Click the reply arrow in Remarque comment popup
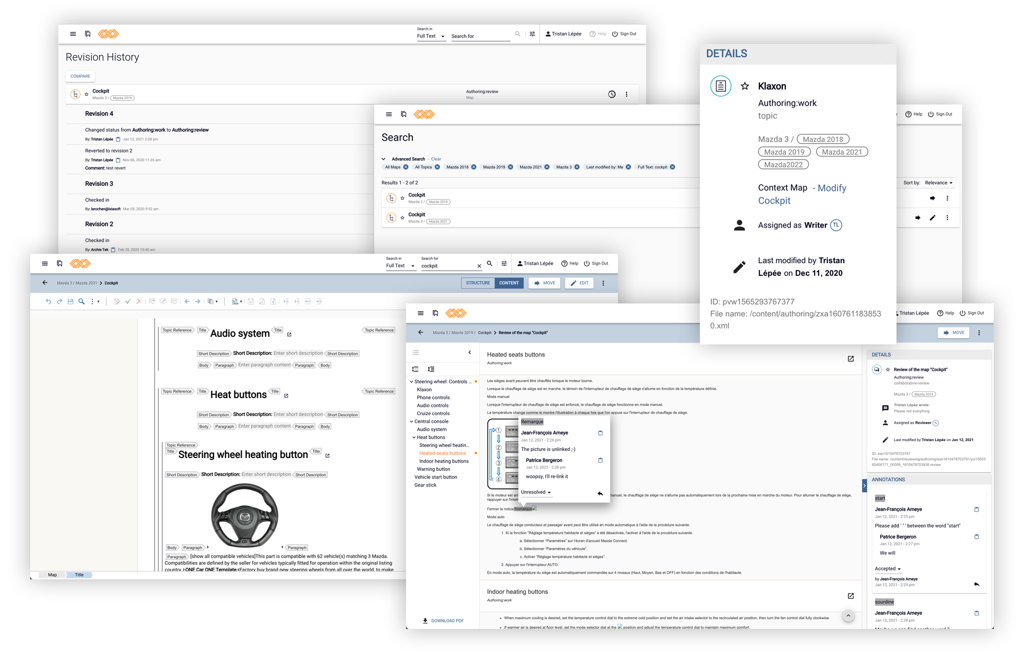1024x655 pixels. click(600, 493)
